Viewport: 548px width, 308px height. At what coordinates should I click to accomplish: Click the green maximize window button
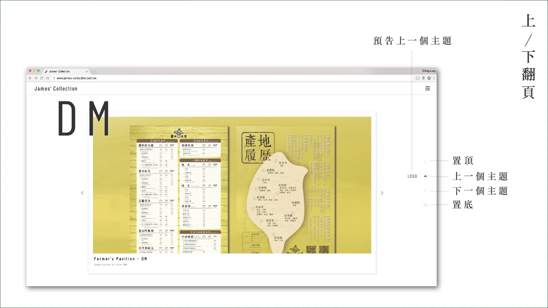[38, 71]
